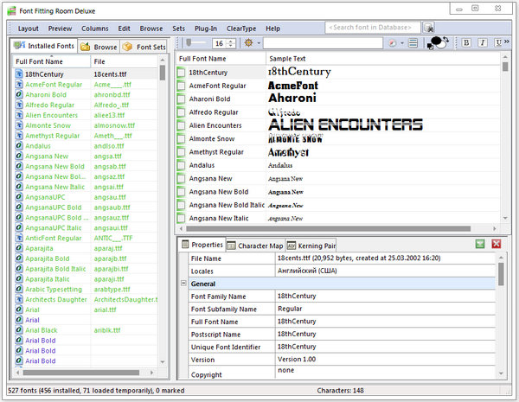Open the ClearType menu

click(241, 29)
